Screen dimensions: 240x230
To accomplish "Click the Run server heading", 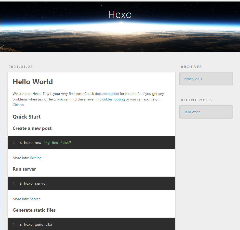I will click(x=24, y=169).
